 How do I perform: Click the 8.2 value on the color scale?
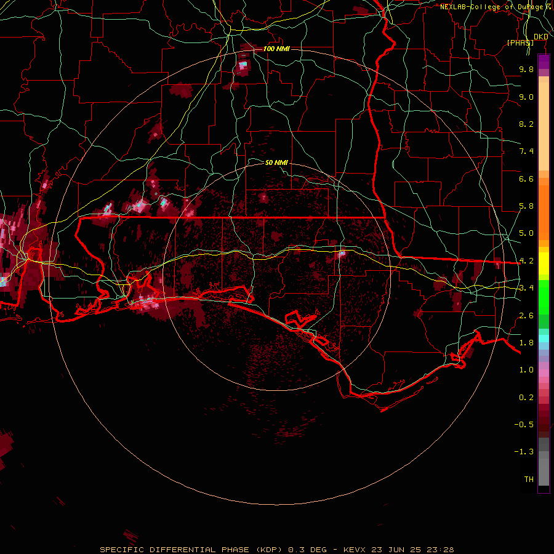coord(526,124)
